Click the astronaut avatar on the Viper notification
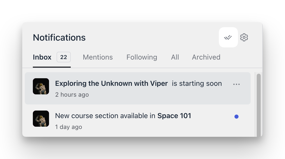 [41, 86]
